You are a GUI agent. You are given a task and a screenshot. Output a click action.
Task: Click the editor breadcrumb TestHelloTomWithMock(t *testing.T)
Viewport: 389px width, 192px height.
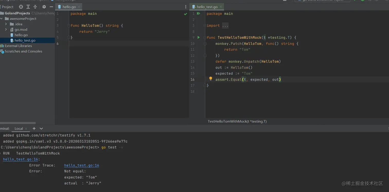[237, 122]
